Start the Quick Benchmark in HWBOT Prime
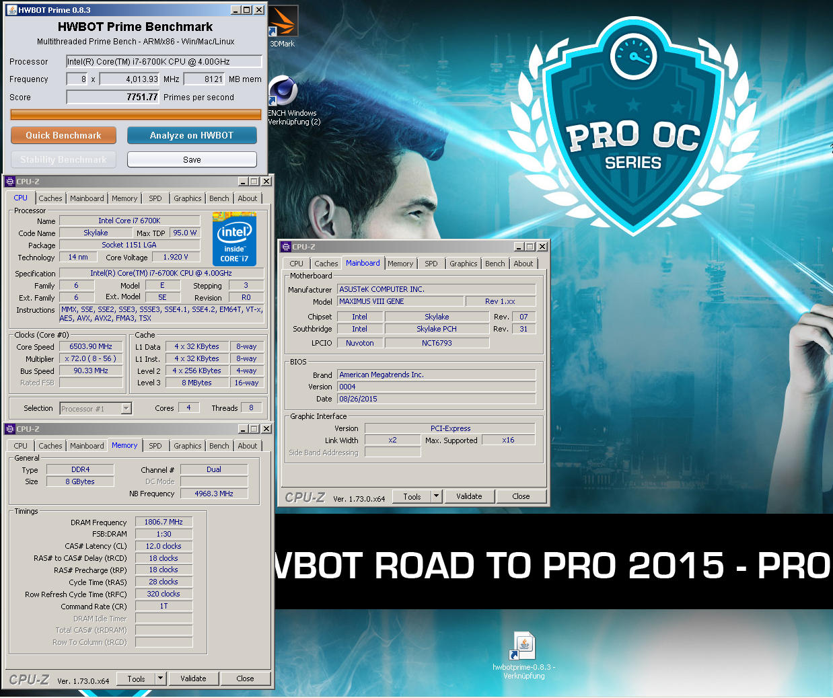The width and height of the screenshot is (833, 698). [63, 135]
